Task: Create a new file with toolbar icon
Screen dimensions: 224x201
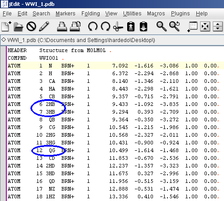Action: (x=6, y=26)
